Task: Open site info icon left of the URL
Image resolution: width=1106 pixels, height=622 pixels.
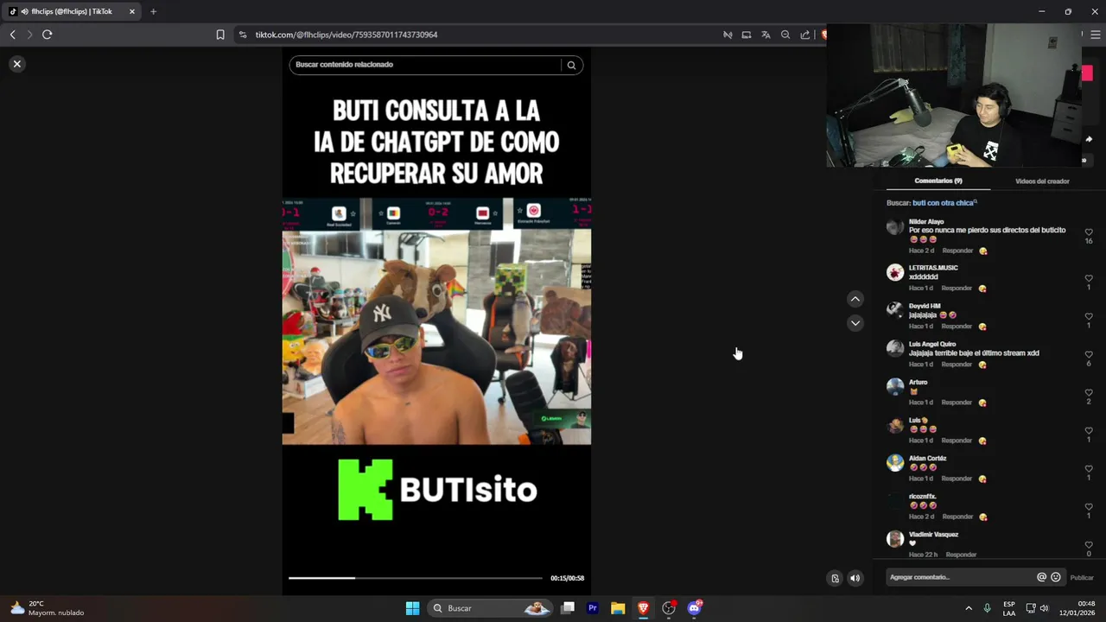Action: (x=243, y=35)
